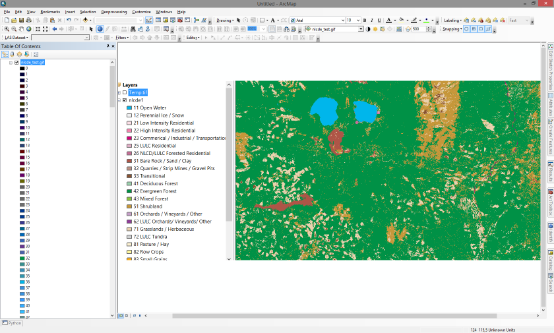Open the Bookmarks menu
The width and height of the screenshot is (554, 333).
[x=49, y=12]
